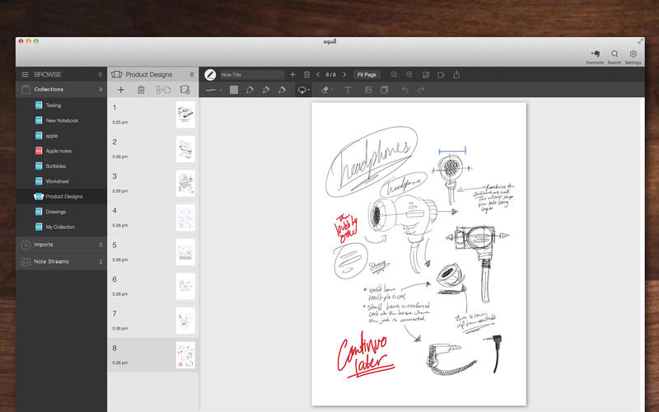Select page 7 in the page list

[x=153, y=321]
